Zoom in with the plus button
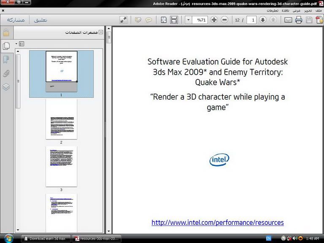 point(214,20)
